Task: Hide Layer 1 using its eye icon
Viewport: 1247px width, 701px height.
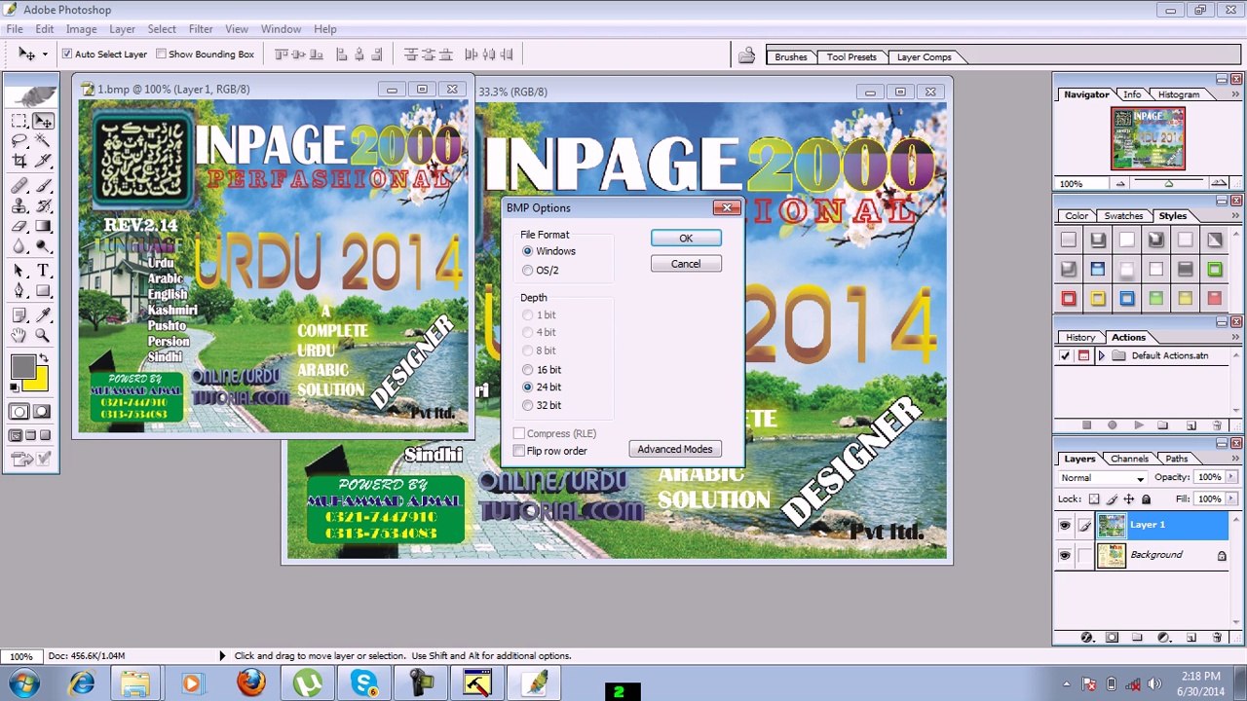Action: pos(1065,526)
